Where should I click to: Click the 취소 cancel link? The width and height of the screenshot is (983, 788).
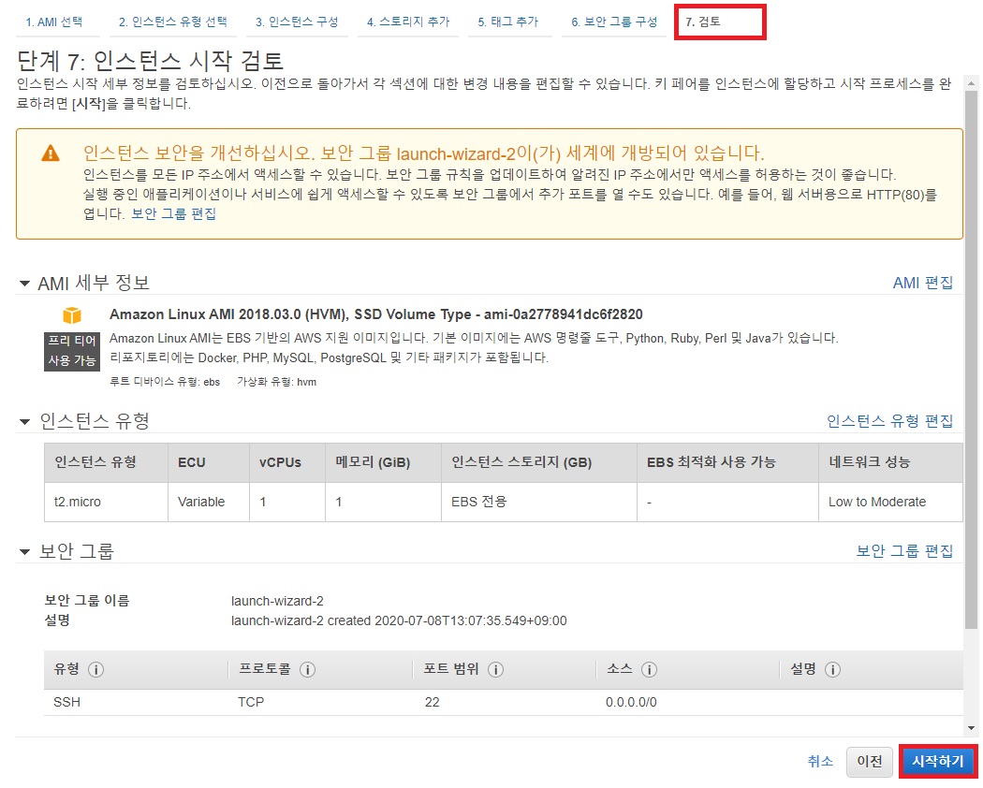coord(820,762)
